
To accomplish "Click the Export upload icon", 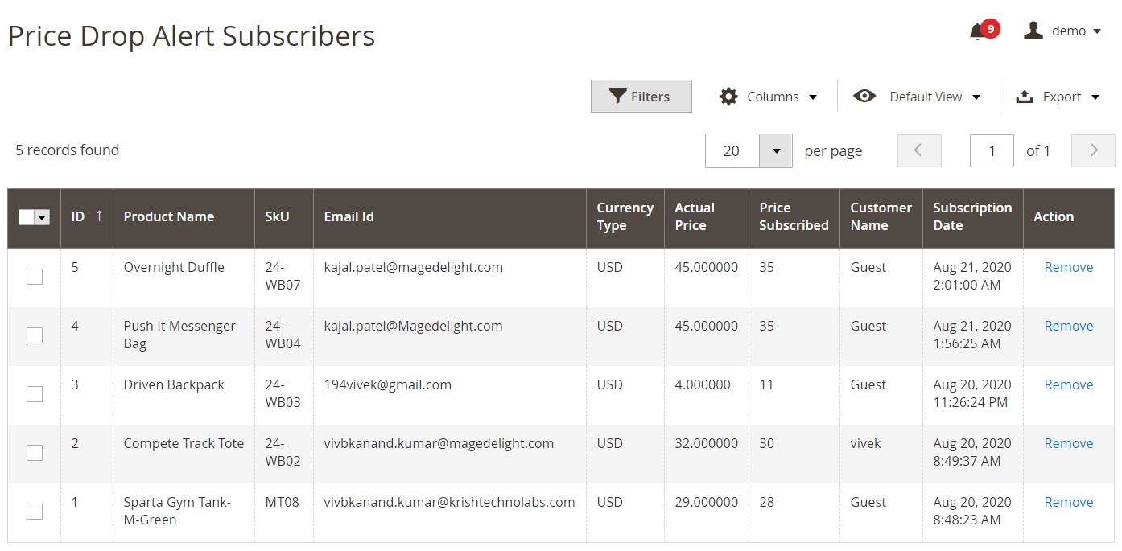I will 1025,97.
